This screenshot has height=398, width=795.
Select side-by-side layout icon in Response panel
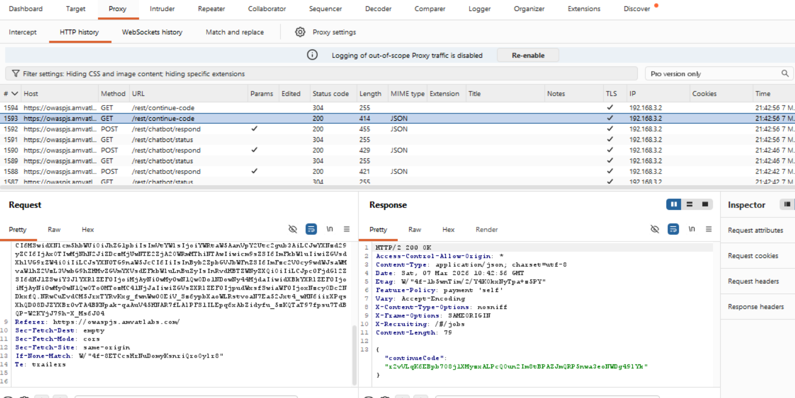[x=673, y=204]
